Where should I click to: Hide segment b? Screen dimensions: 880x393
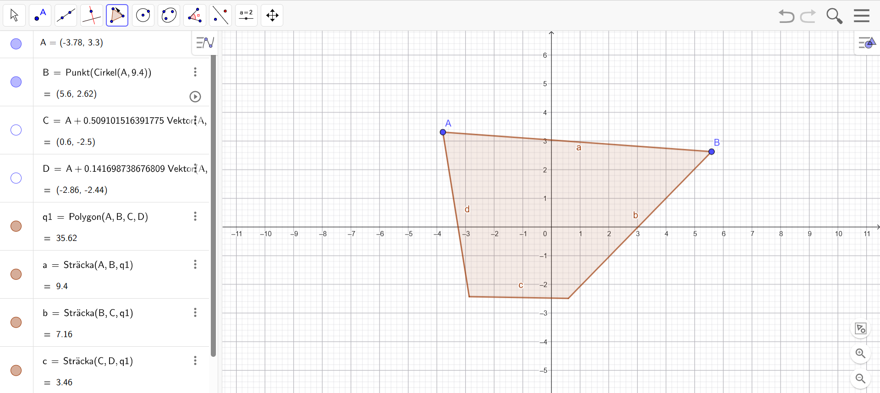coord(16,322)
